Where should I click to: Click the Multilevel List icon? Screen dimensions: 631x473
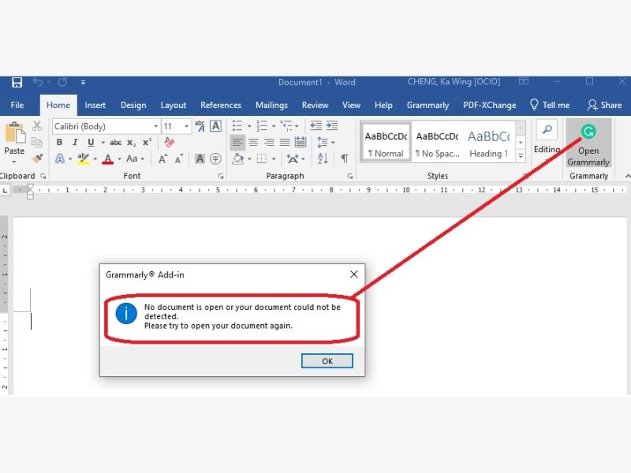click(x=286, y=126)
